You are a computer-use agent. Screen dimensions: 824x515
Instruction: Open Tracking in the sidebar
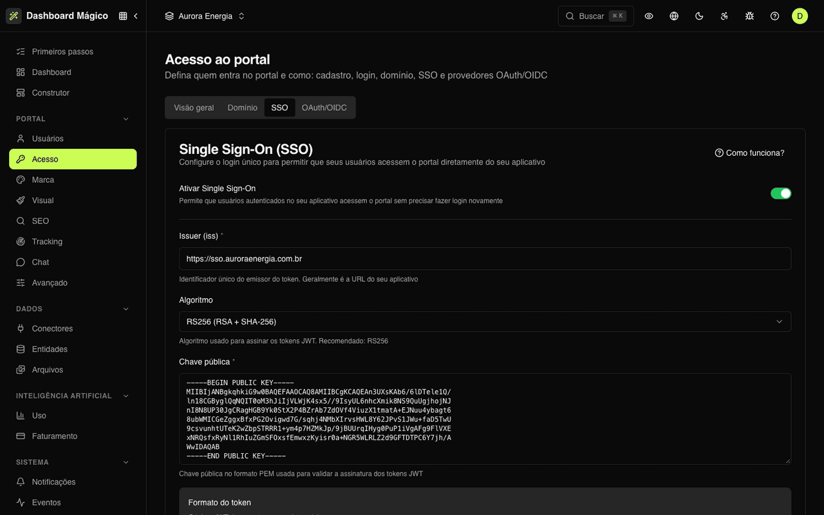pos(73,241)
